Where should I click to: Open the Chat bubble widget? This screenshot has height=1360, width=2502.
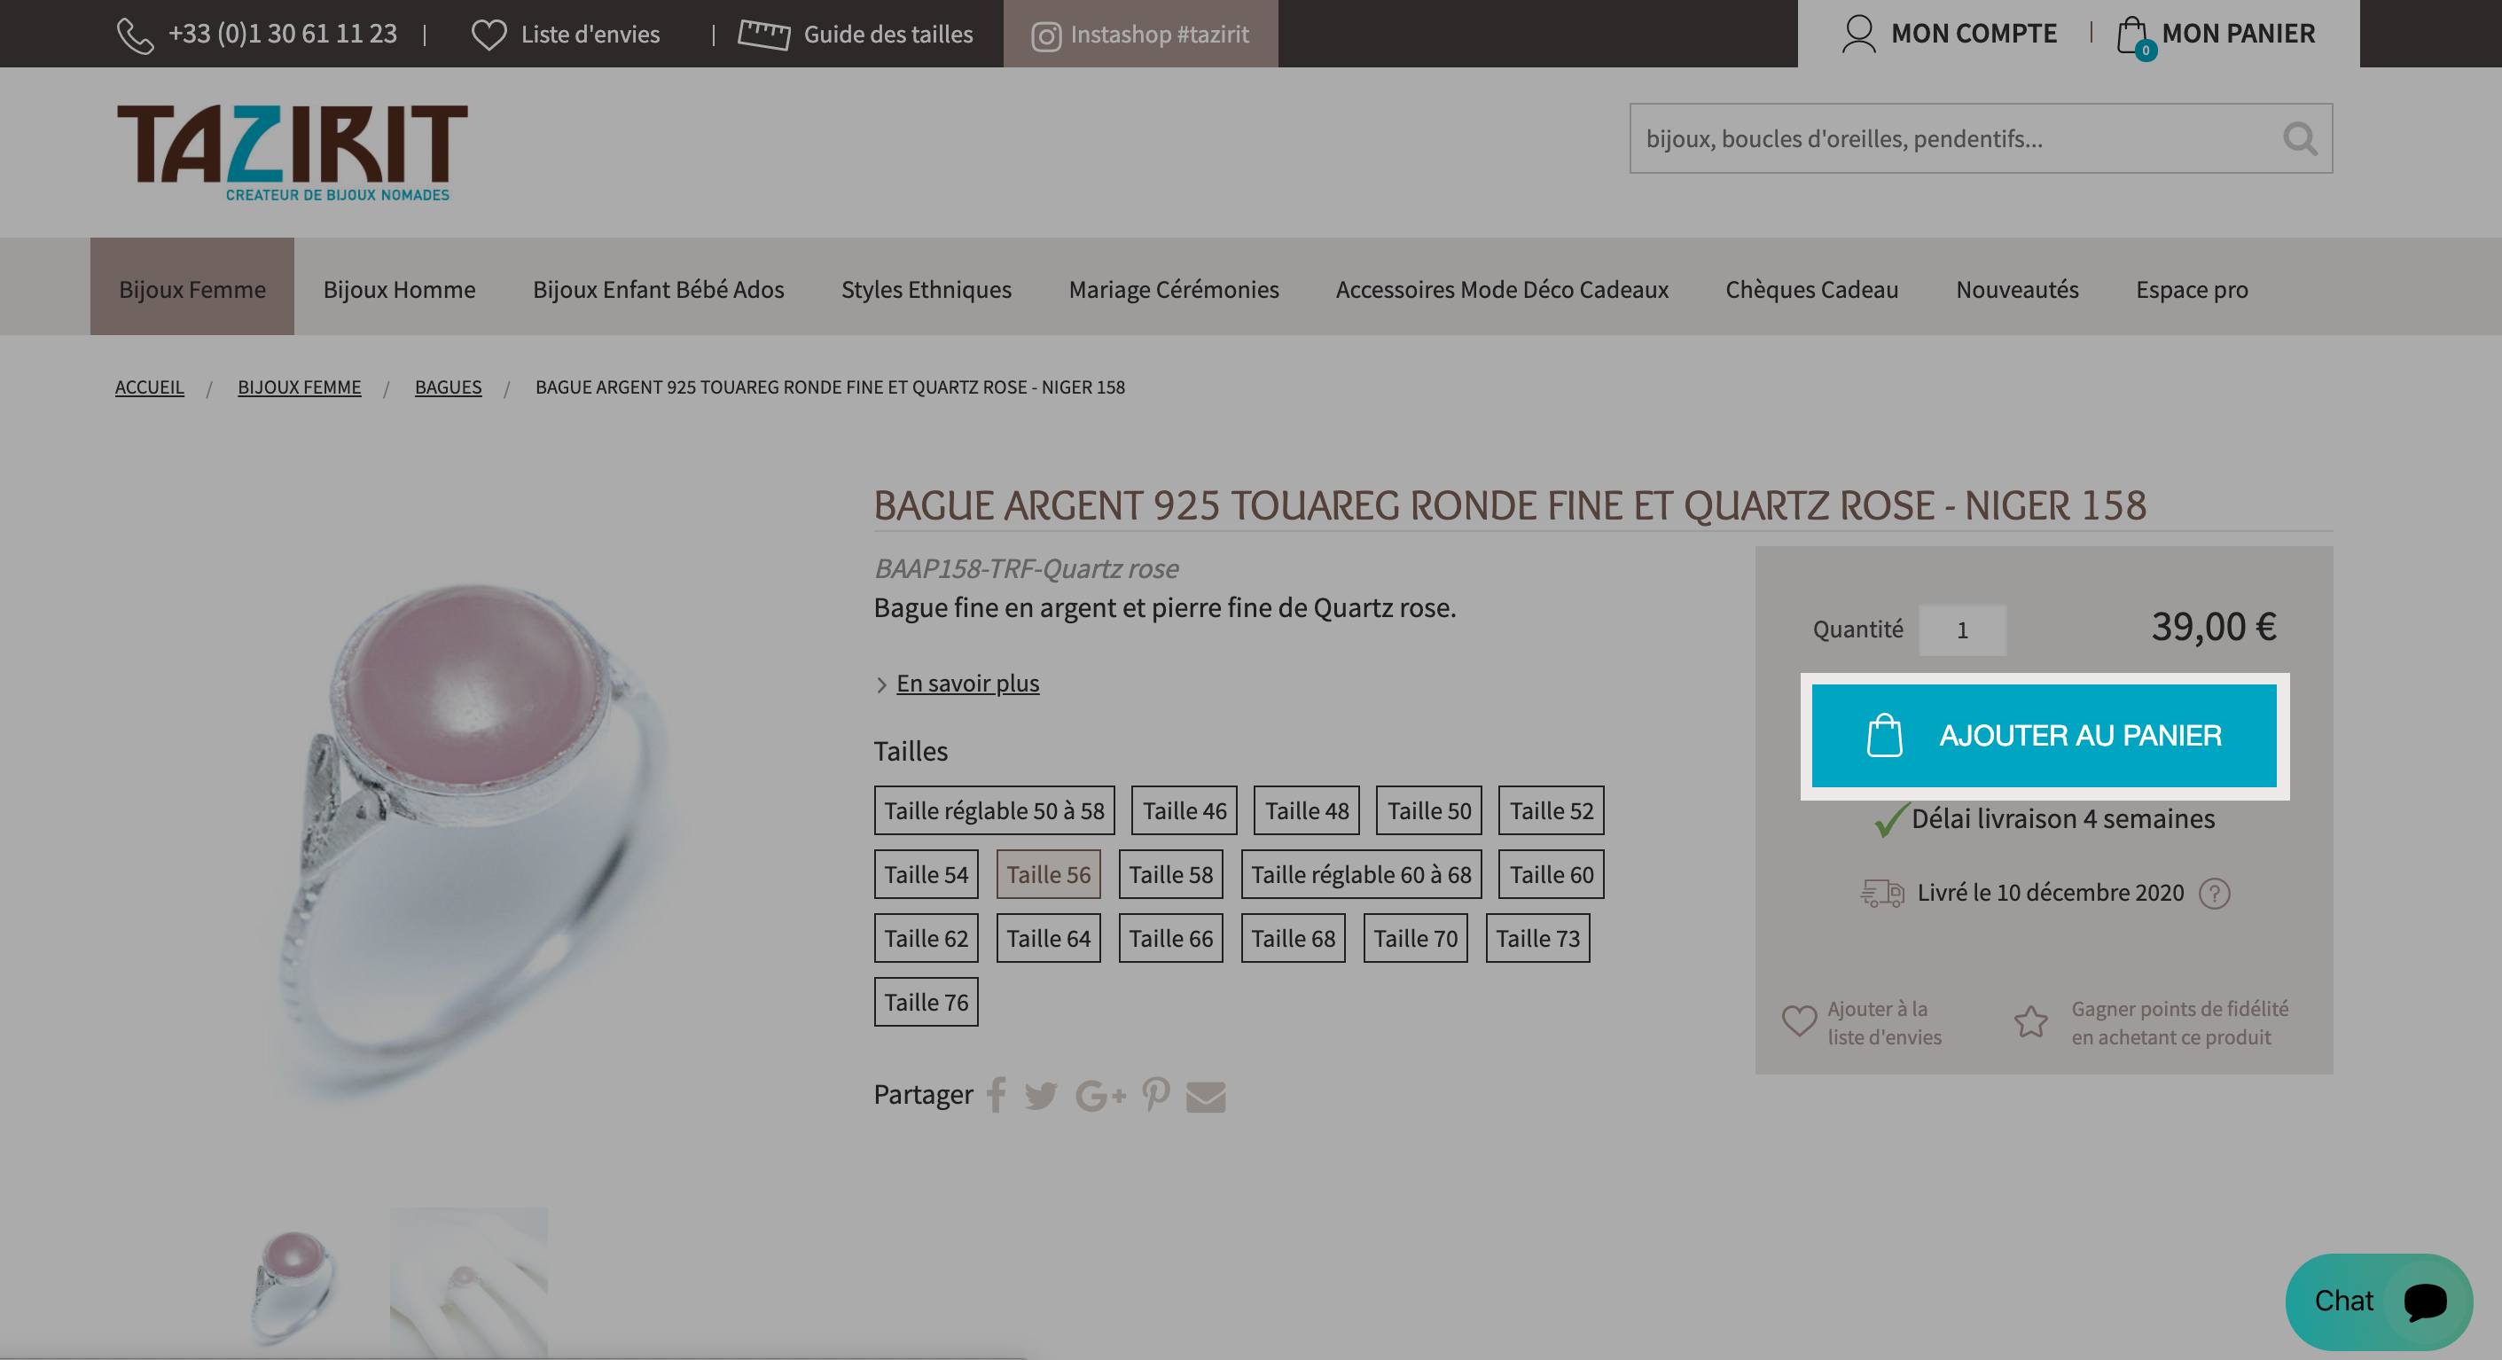click(x=2378, y=1301)
